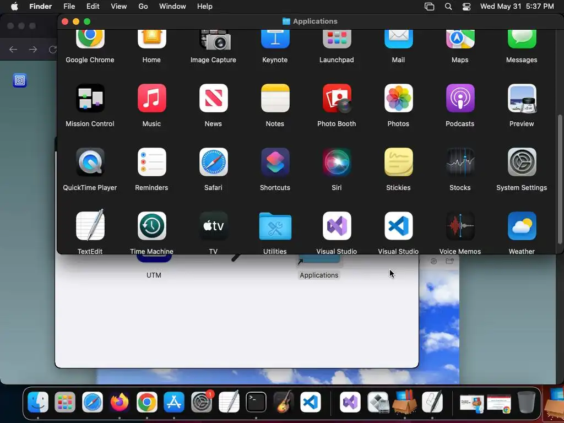Select purple Visual Studio app icon
Image resolution: width=564 pixels, height=423 pixels.
(337, 225)
